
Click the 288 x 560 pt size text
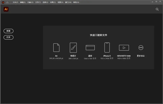73,58
